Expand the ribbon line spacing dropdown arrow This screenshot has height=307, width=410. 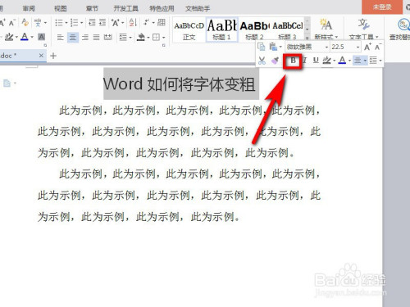(x=130, y=38)
